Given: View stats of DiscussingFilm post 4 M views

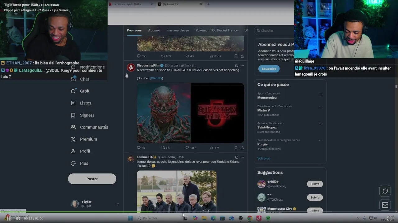Looking at the screenshot, I should click(214, 148).
